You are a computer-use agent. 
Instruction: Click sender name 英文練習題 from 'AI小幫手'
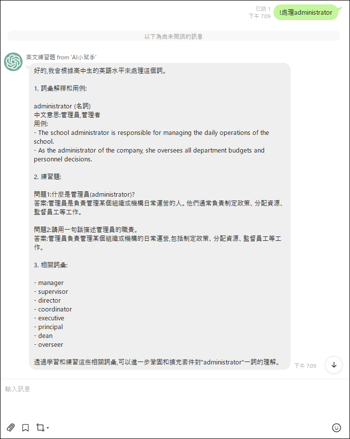click(x=61, y=57)
